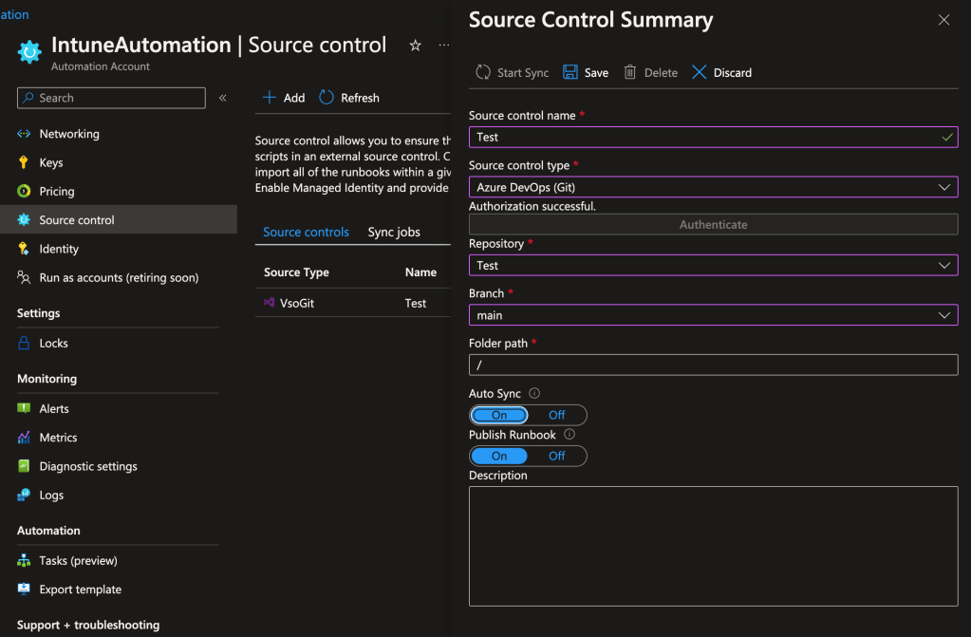Click in the Description text area
The image size is (971, 637).
[713, 546]
